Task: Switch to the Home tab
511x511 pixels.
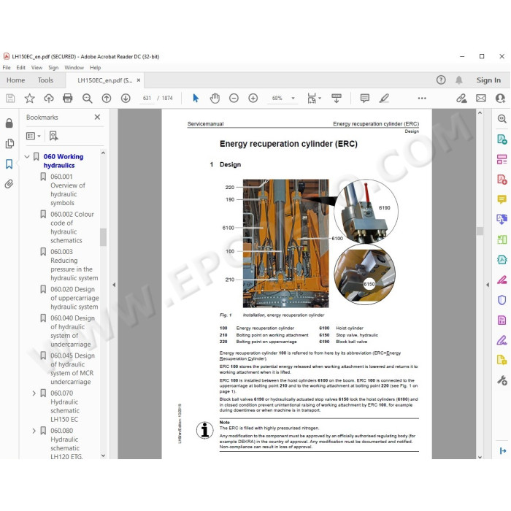Action: pyautogui.click(x=15, y=80)
